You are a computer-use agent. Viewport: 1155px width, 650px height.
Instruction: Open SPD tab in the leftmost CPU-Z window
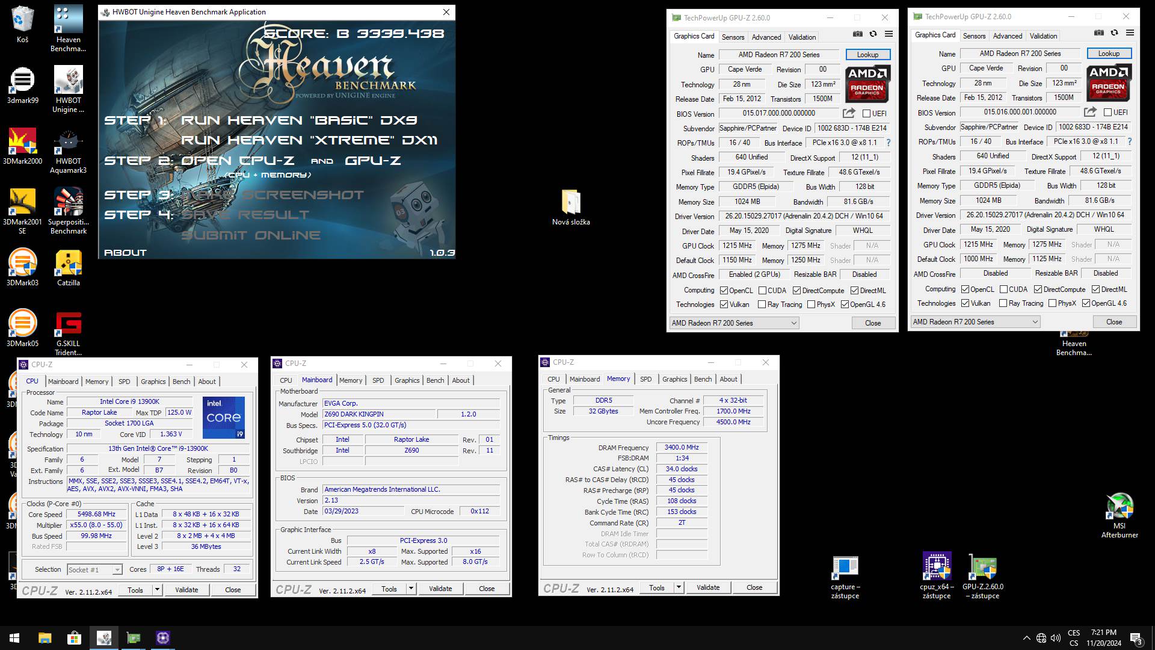pos(125,382)
